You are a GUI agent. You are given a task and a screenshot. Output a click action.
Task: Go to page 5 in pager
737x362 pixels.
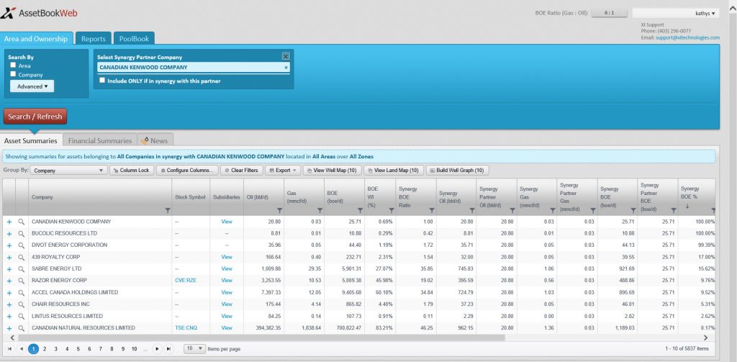[78, 349]
